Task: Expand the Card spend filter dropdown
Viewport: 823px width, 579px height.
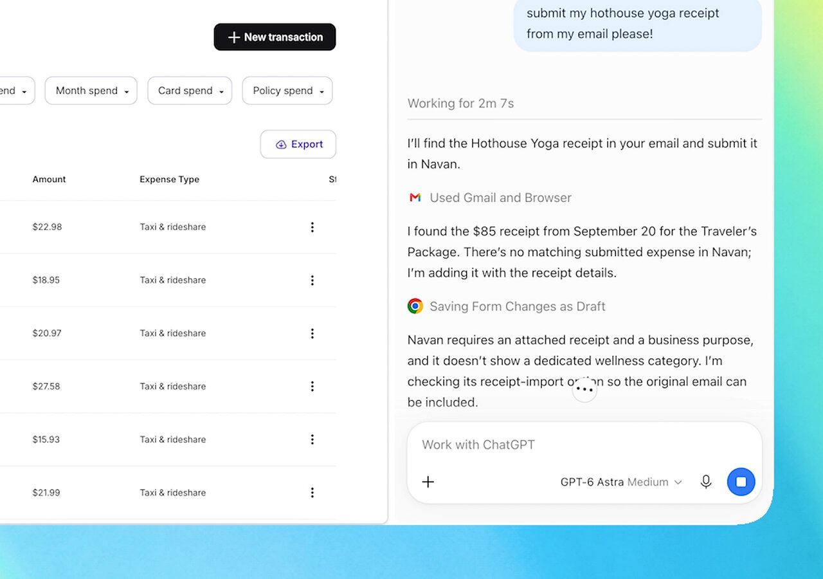Action: coord(190,91)
